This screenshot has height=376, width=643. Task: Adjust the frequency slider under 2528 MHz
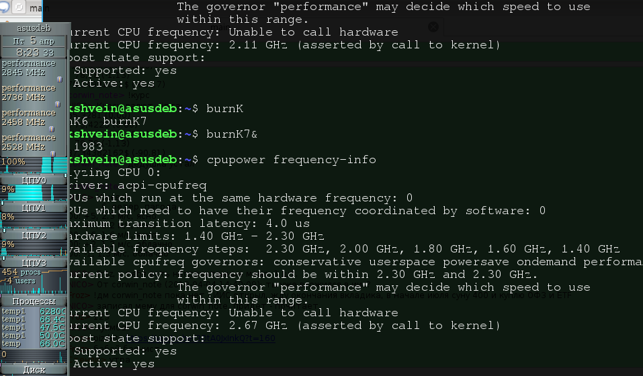(53, 154)
